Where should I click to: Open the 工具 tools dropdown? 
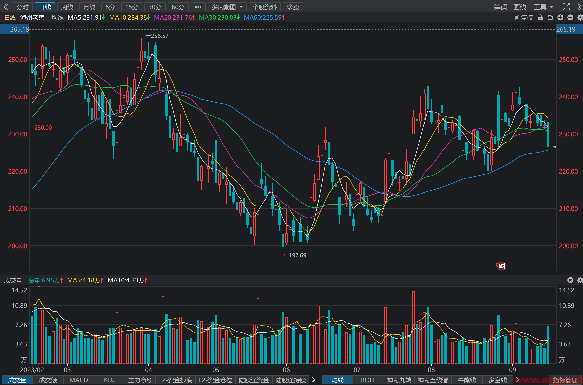pos(543,7)
